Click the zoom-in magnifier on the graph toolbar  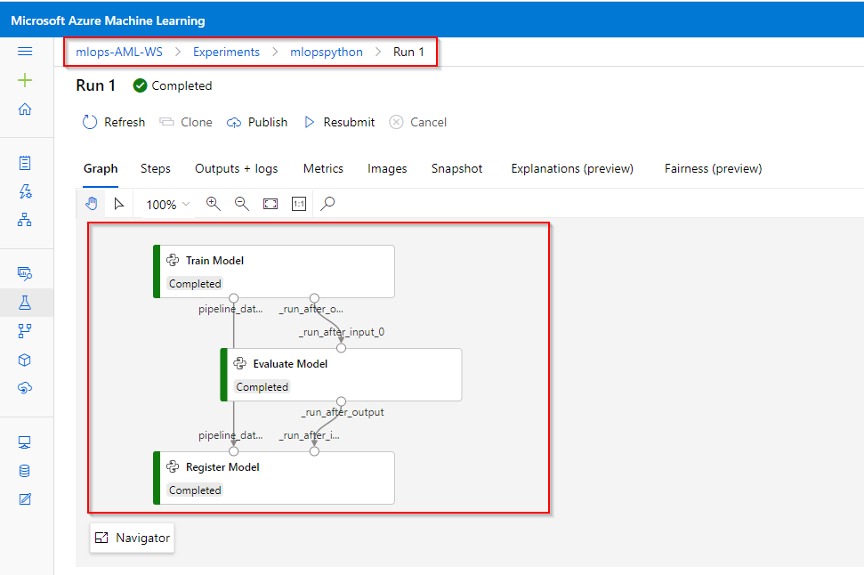coord(211,204)
